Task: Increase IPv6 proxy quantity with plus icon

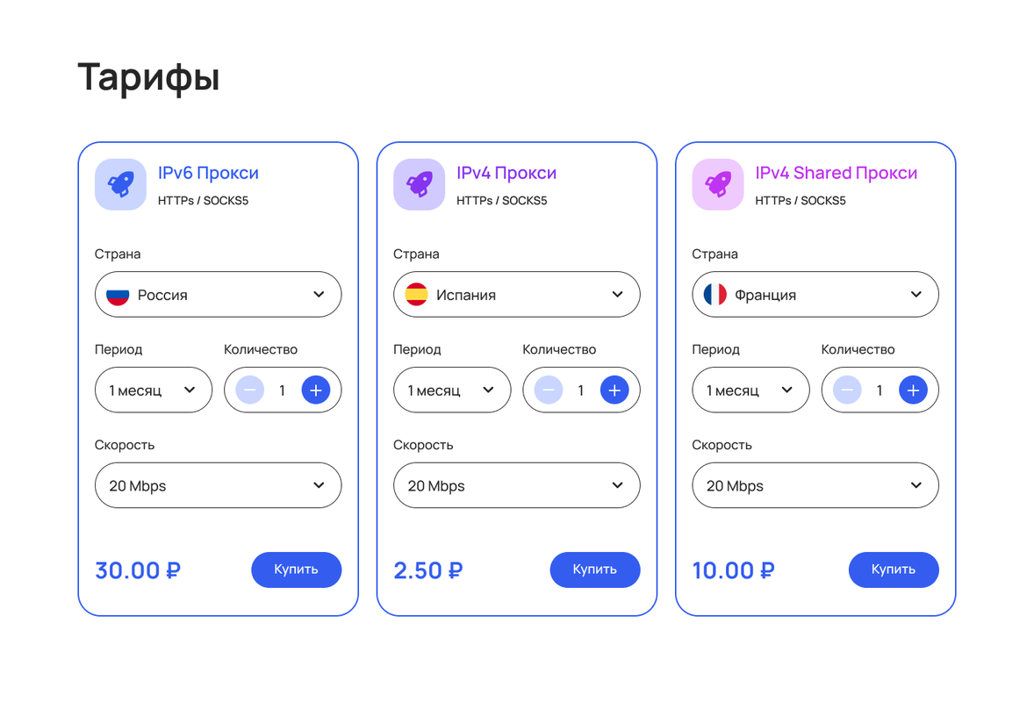Action: click(316, 390)
